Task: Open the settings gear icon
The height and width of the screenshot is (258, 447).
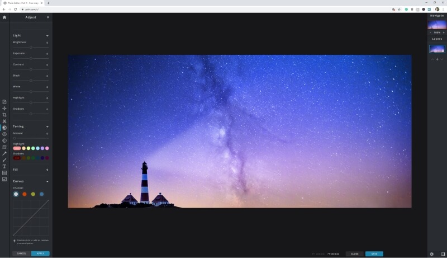Action: pyautogui.click(x=431, y=254)
